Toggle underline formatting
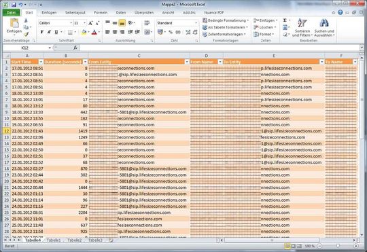 (x=56, y=32)
